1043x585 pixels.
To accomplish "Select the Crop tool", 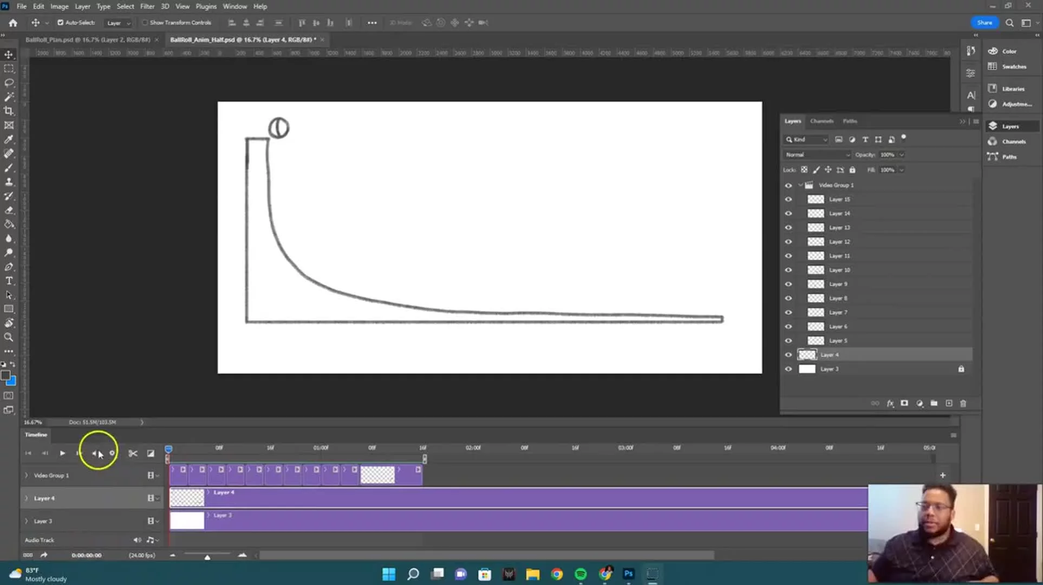I will point(9,111).
